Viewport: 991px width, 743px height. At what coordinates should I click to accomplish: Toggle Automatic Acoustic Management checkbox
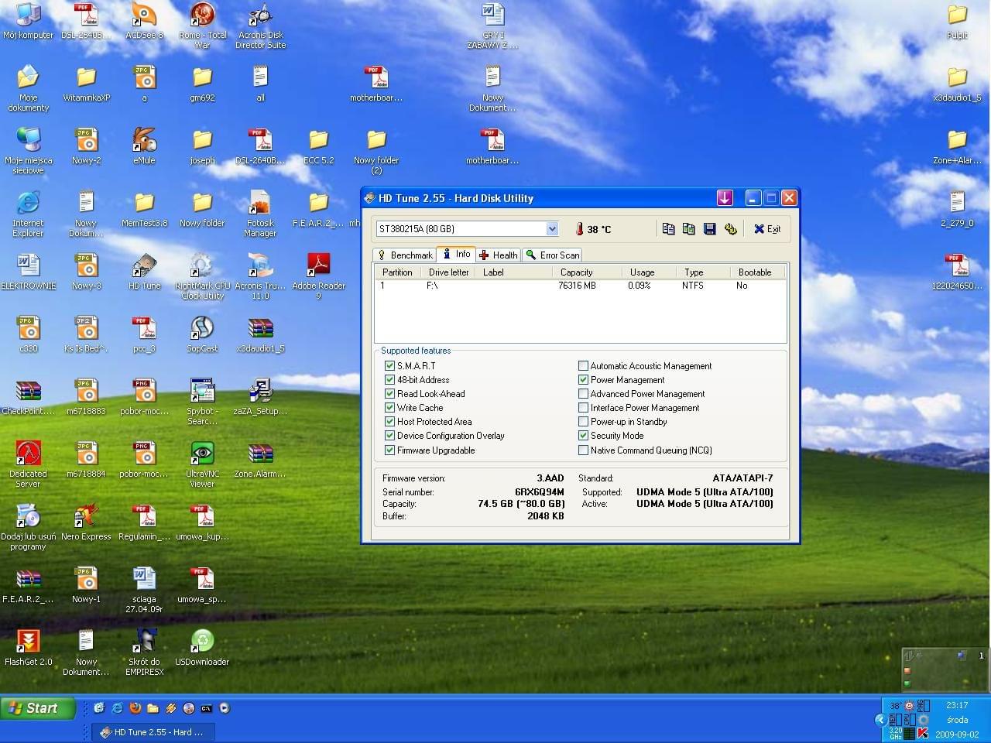point(583,366)
